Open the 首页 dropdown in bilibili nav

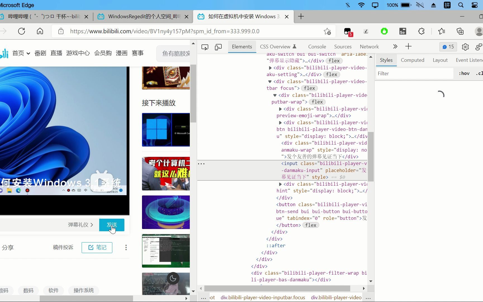coord(21,53)
